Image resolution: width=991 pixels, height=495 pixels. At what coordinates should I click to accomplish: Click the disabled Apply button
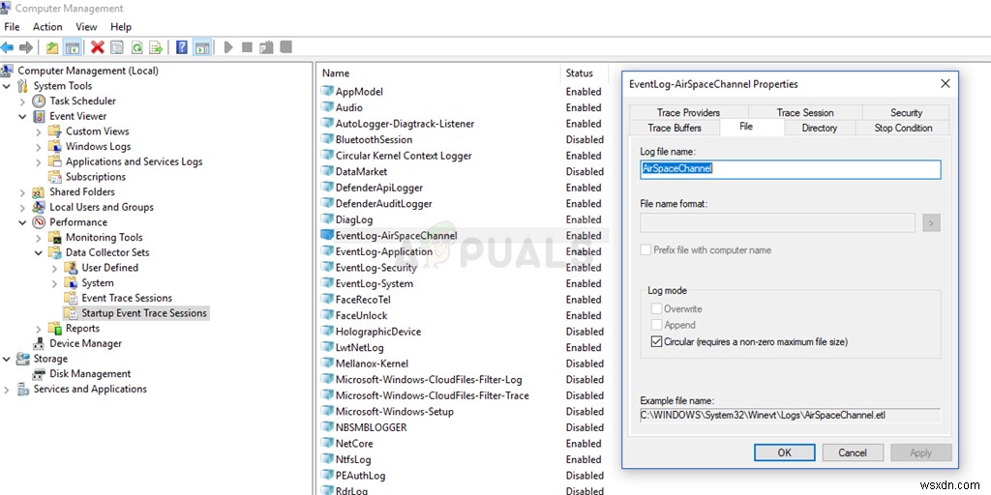tap(921, 452)
